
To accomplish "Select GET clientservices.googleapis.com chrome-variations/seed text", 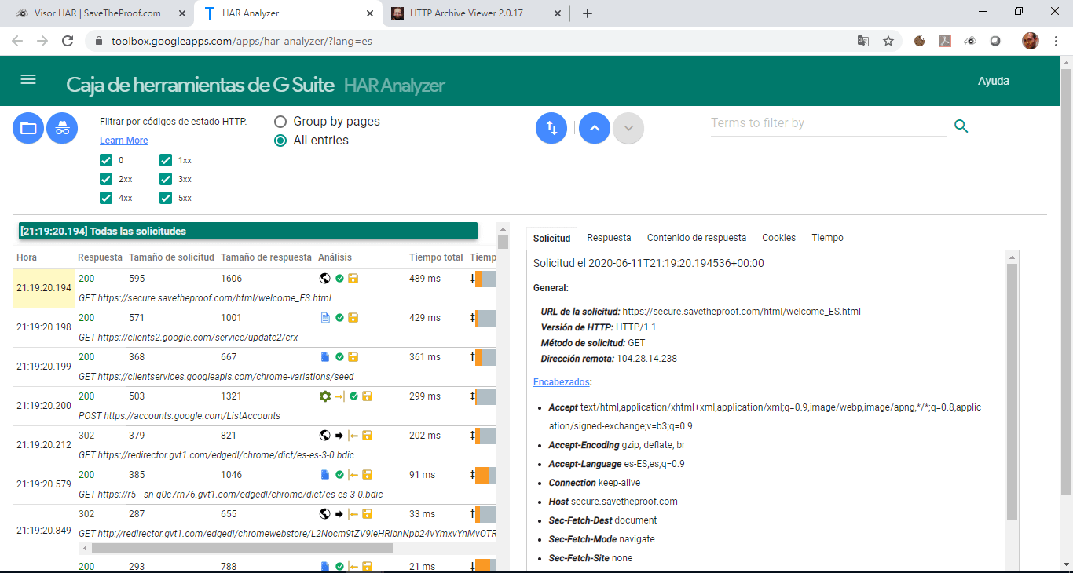I will 217,377.
